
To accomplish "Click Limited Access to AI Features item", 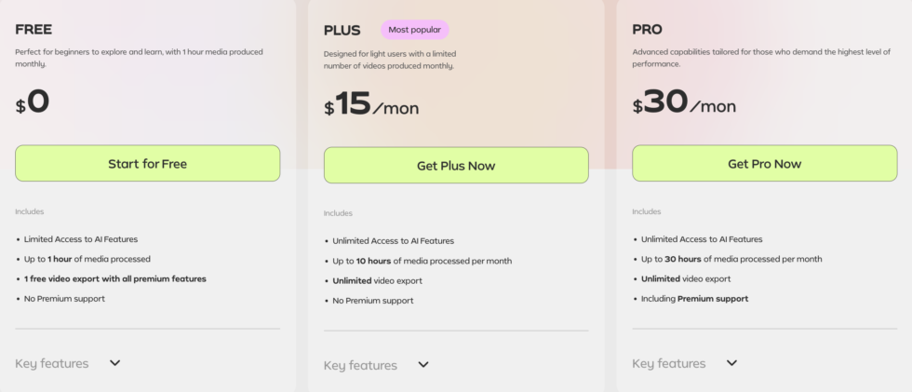I will point(80,239).
